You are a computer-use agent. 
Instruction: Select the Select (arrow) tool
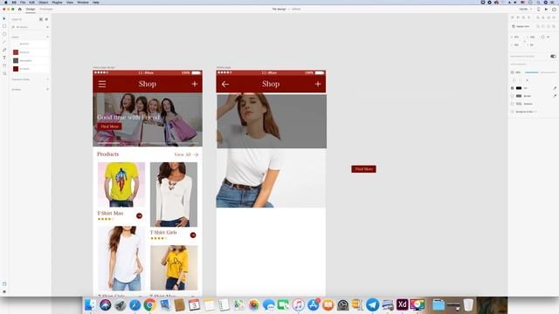tap(4, 18)
